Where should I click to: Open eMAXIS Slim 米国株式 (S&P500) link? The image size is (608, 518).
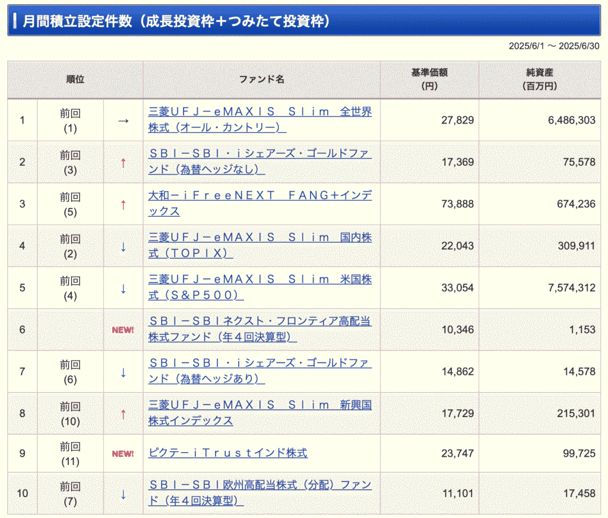coord(259,287)
